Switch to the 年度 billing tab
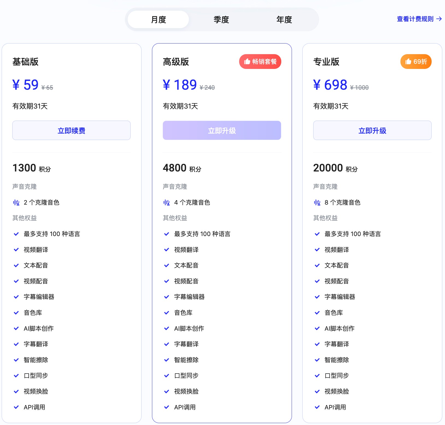Screen dimensions: 445x425 coord(284,19)
